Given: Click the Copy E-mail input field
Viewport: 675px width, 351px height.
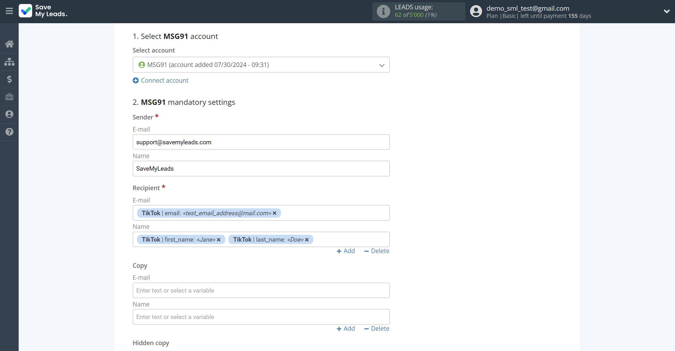Looking at the screenshot, I should pos(261,290).
